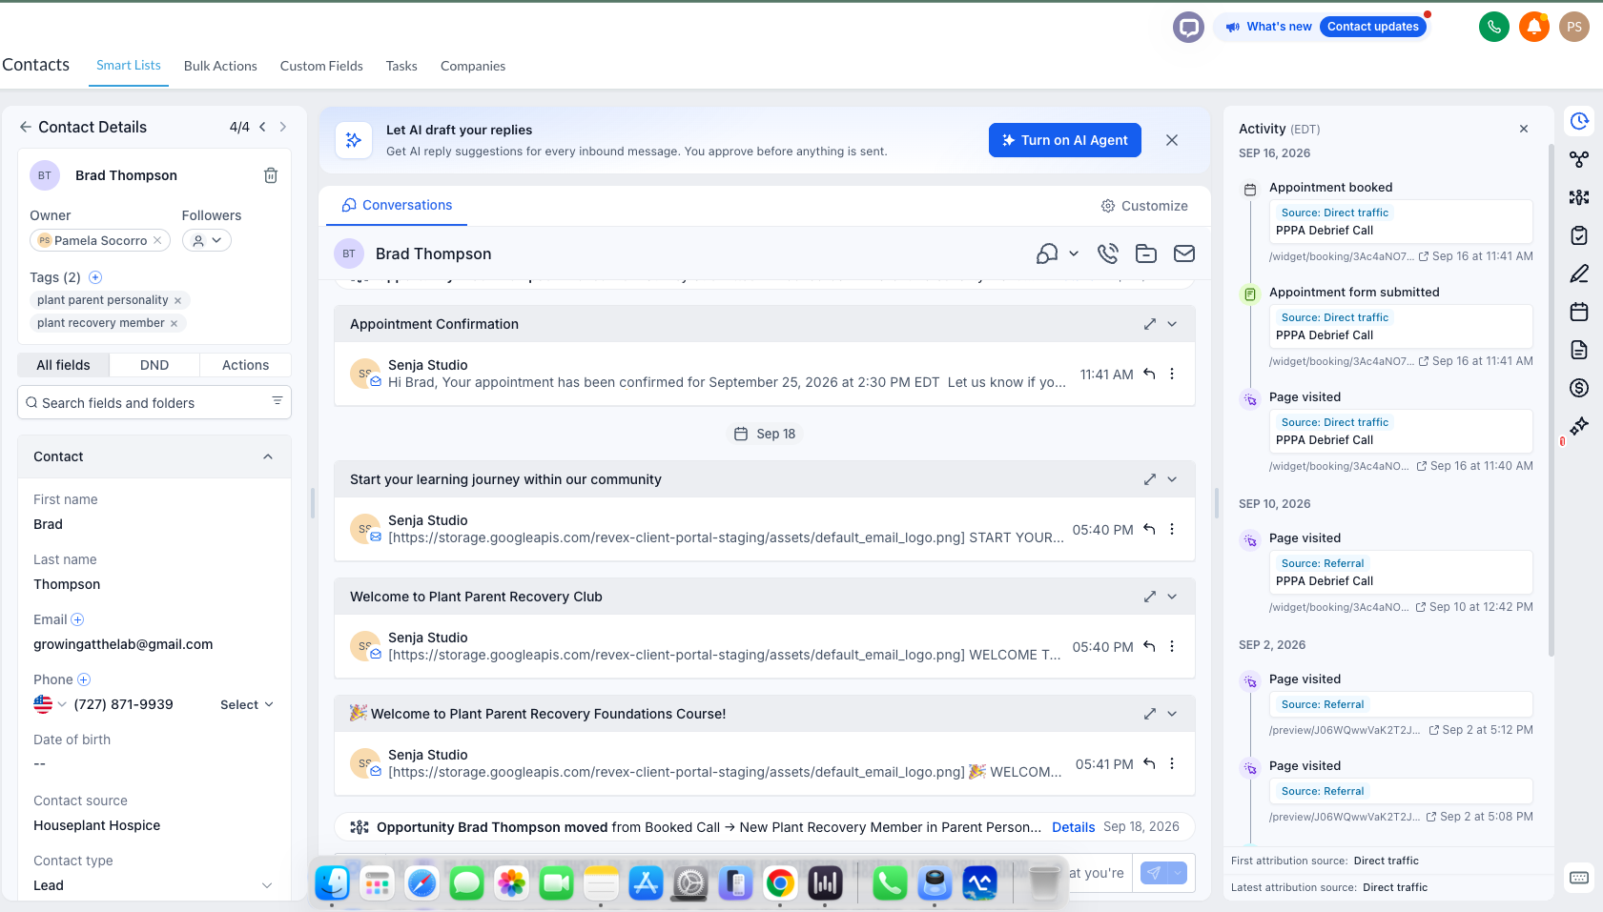Open the AI sparkle icon in right sidebar

point(1579,426)
